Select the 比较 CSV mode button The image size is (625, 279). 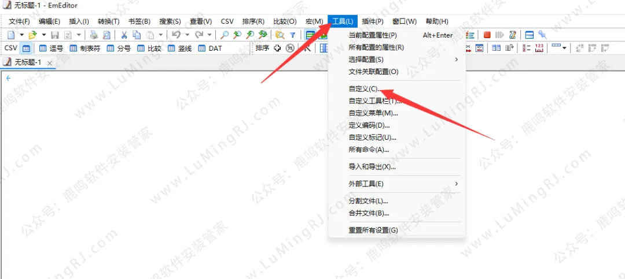point(149,49)
